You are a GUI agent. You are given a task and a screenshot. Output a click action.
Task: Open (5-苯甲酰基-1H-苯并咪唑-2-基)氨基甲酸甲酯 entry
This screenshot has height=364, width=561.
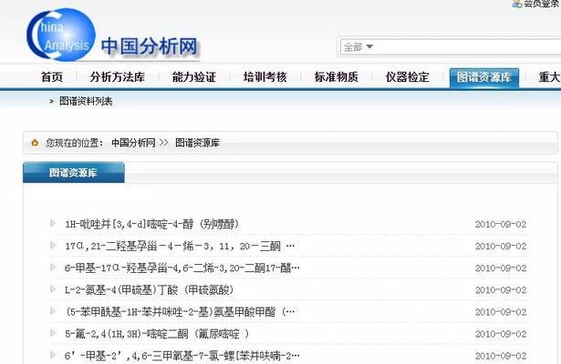pos(180,312)
